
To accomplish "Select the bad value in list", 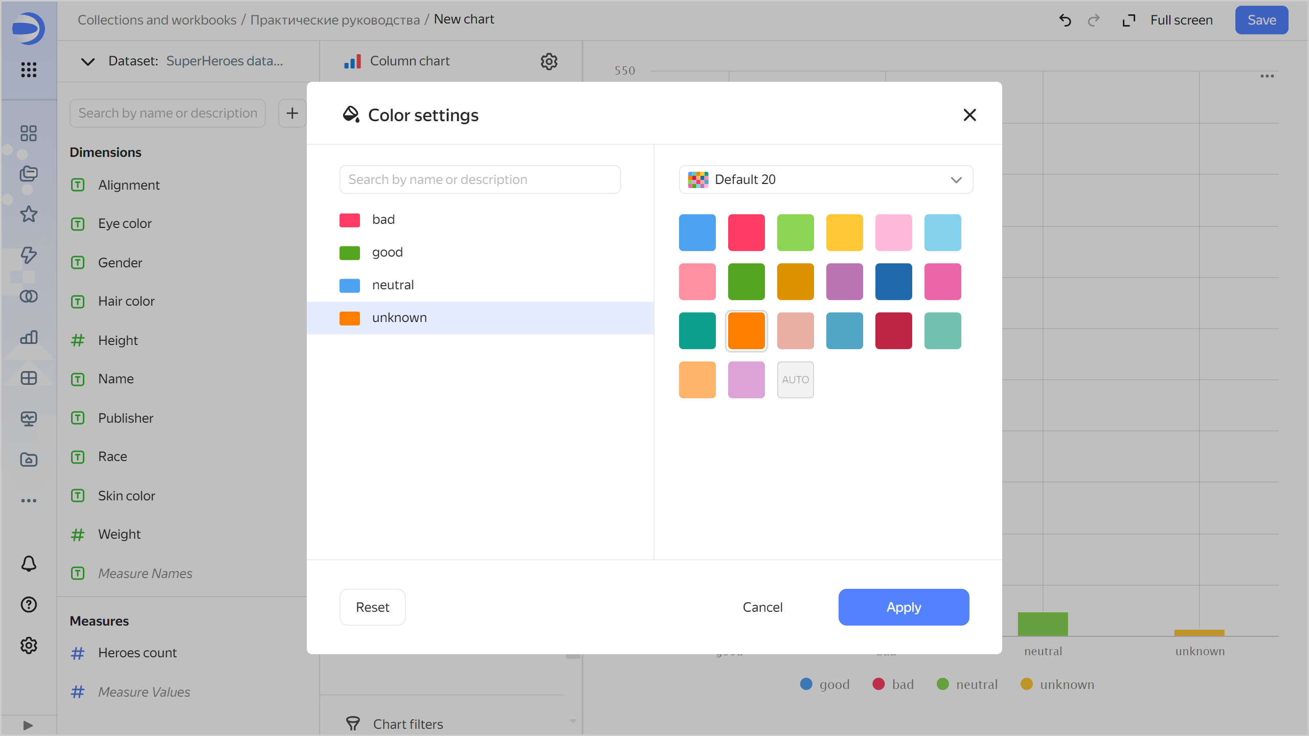I will pos(383,220).
